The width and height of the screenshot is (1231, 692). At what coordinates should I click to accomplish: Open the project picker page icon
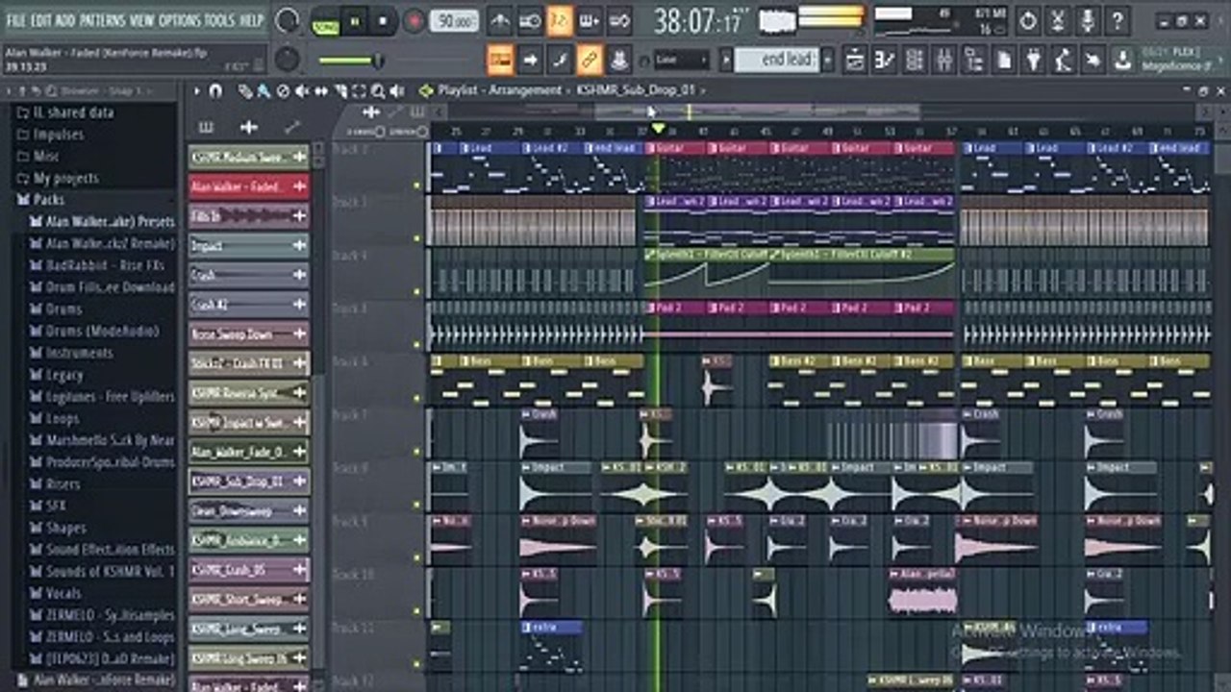pyautogui.click(x=1004, y=60)
